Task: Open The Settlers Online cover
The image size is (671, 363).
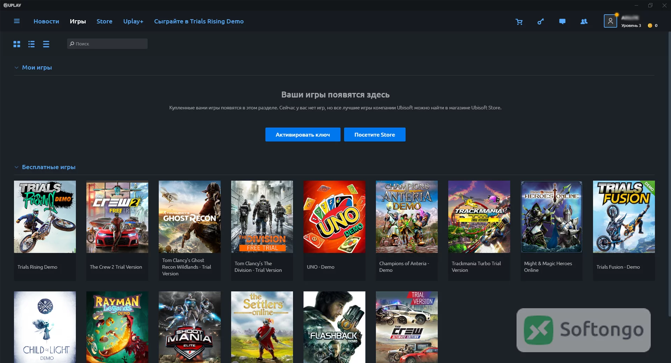Action: 262,327
